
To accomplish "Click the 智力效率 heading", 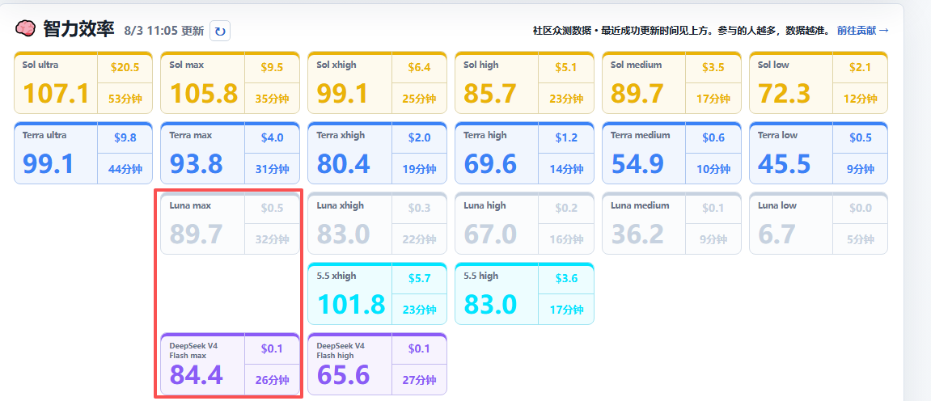I will click(x=78, y=28).
